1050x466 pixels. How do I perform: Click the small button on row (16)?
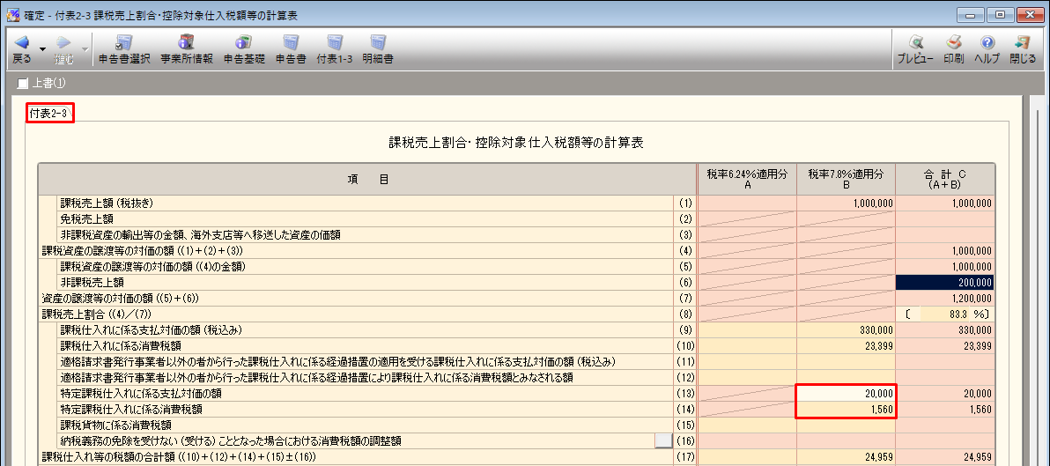pyautogui.click(x=663, y=440)
